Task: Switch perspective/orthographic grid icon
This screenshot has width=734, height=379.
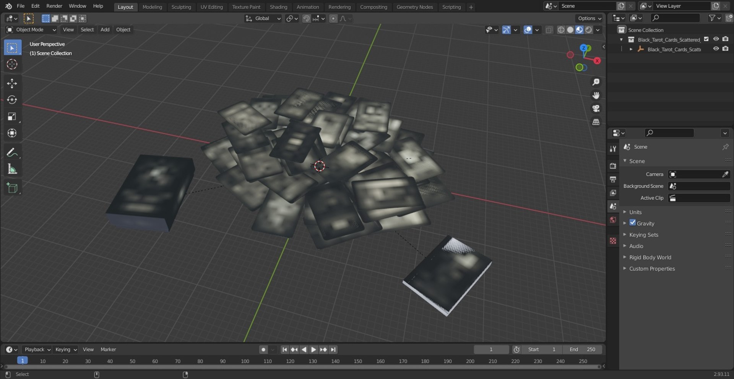Action: coord(596,122)
